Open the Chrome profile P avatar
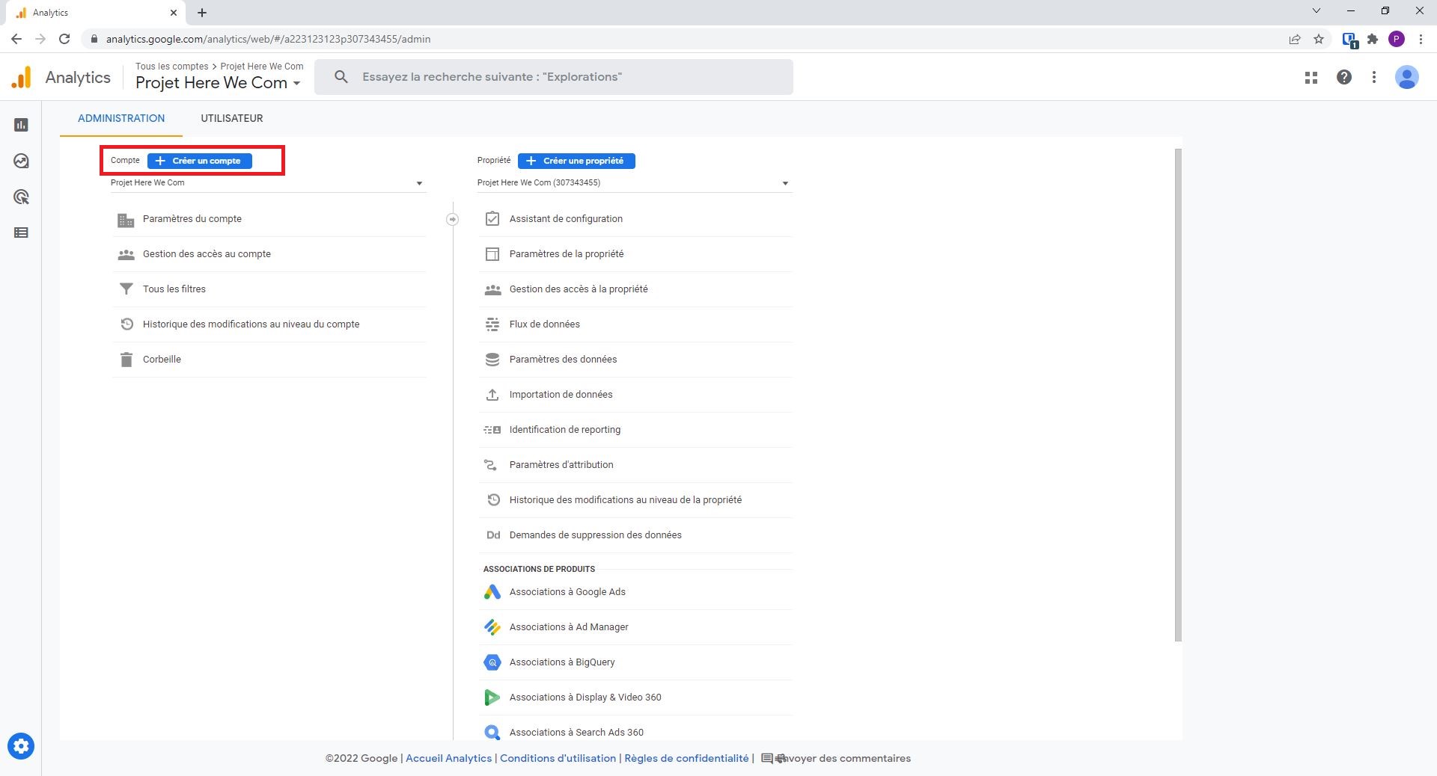 pyautogui.click(x=1397, y=39)
